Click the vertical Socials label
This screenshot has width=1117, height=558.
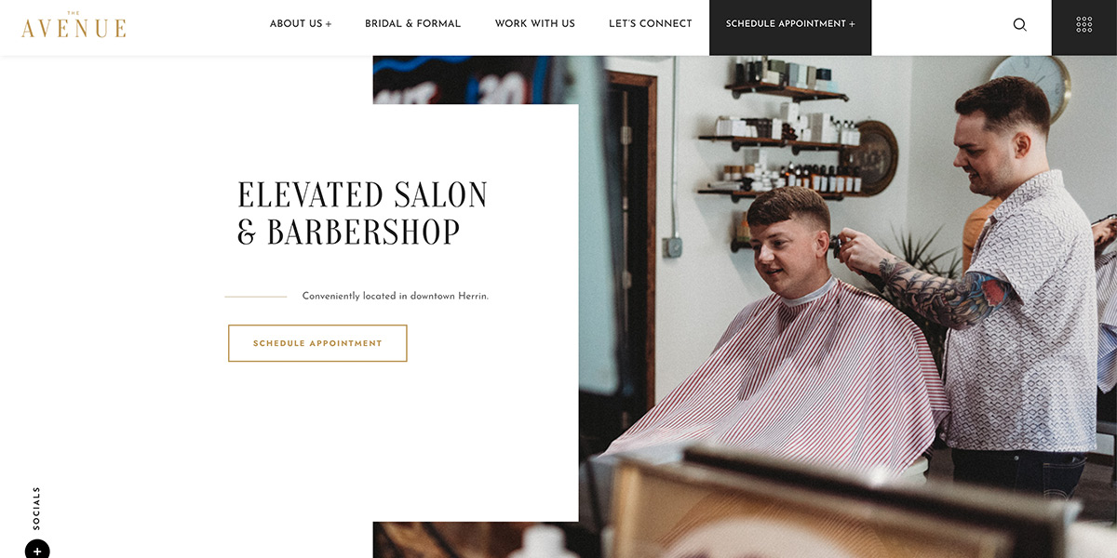click(36, 508)
